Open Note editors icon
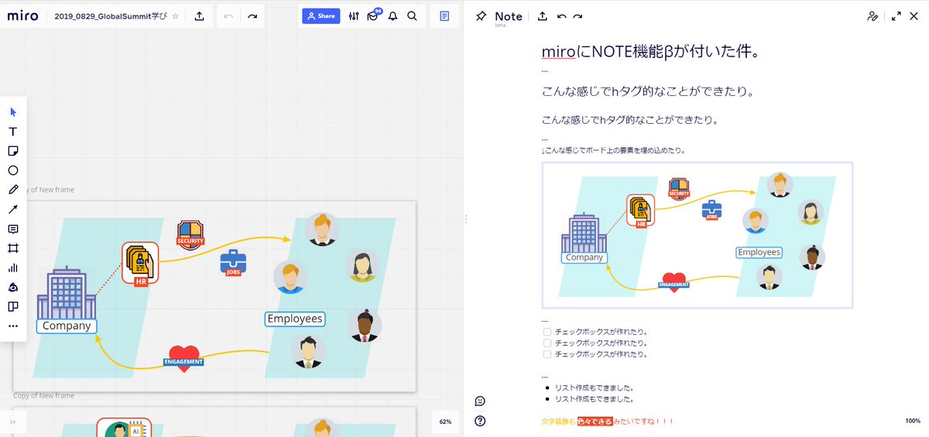This screenshot has height=437, width=929. click(873, 15)
